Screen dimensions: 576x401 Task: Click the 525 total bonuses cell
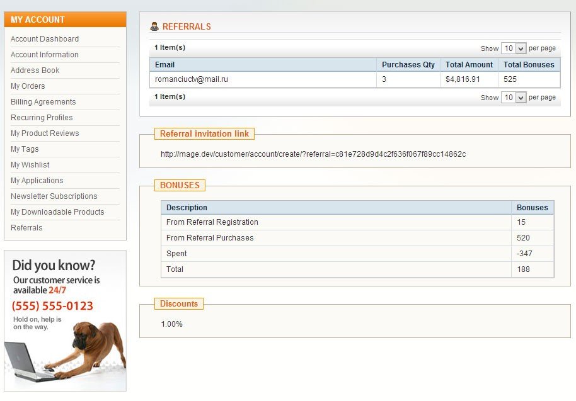[529, 79]
